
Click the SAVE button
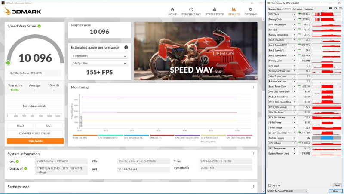coord(49,126)
